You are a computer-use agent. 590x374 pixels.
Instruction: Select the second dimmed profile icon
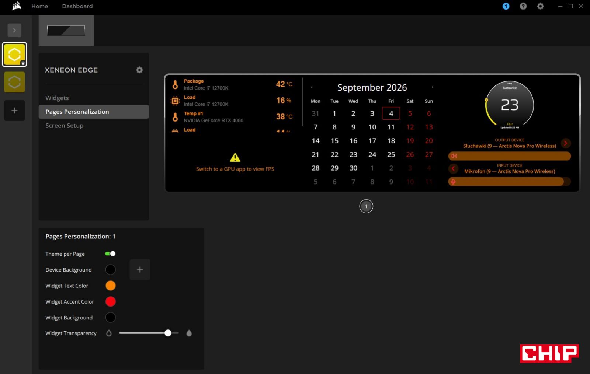14,82
